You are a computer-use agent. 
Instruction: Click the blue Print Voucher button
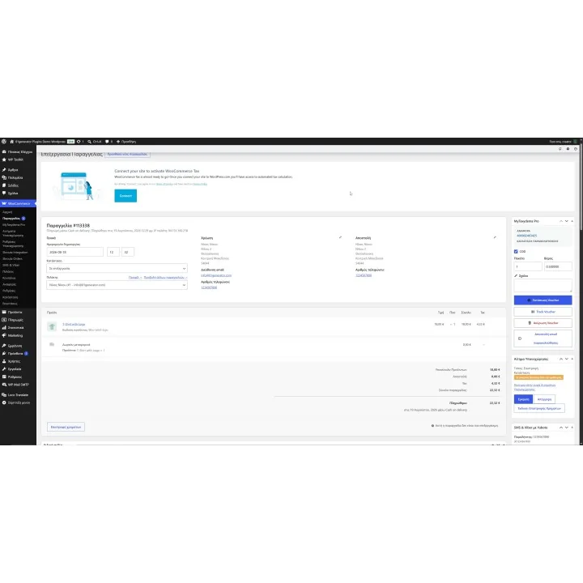(x=543, y=300)
